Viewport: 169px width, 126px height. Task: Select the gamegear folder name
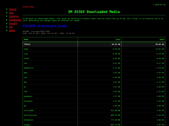click(x=28, y=96)
